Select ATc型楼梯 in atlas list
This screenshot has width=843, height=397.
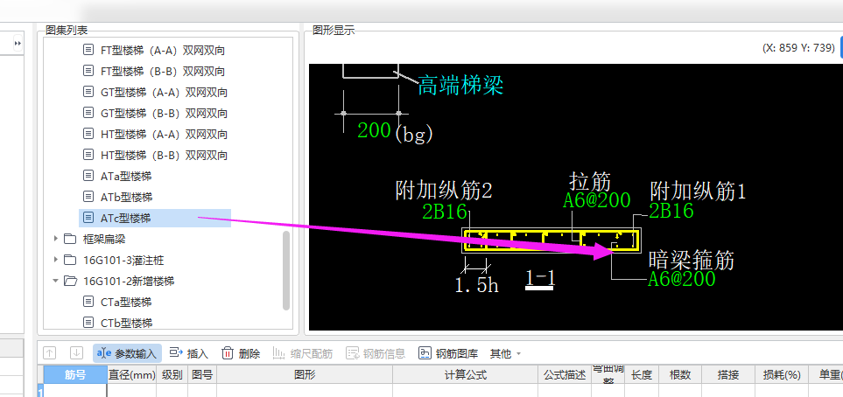tap(155, 218)
